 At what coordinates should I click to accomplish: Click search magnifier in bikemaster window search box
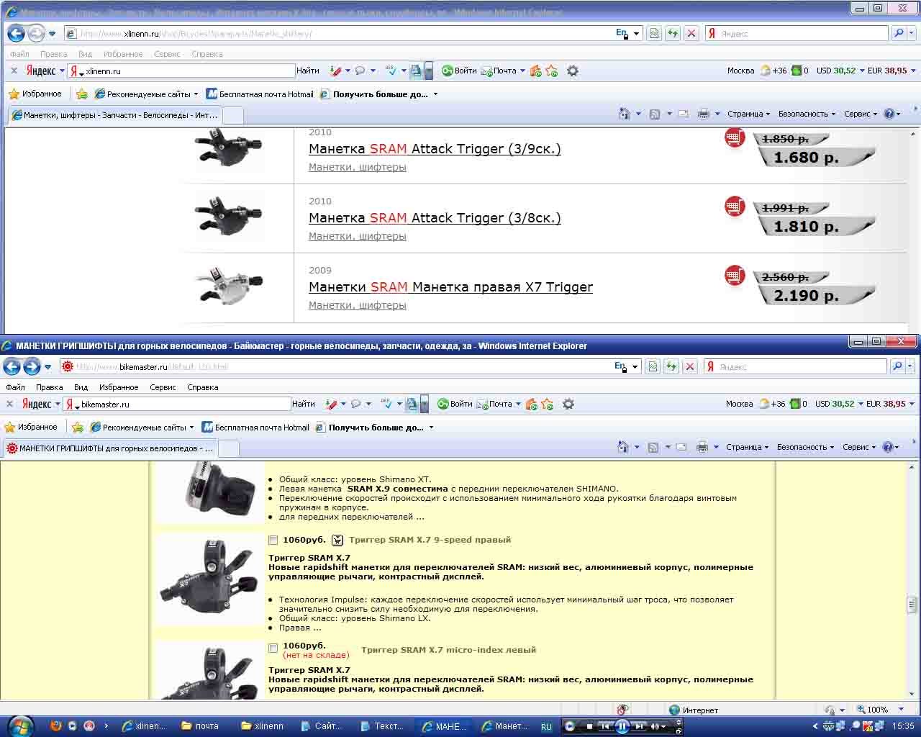[897, 366]
